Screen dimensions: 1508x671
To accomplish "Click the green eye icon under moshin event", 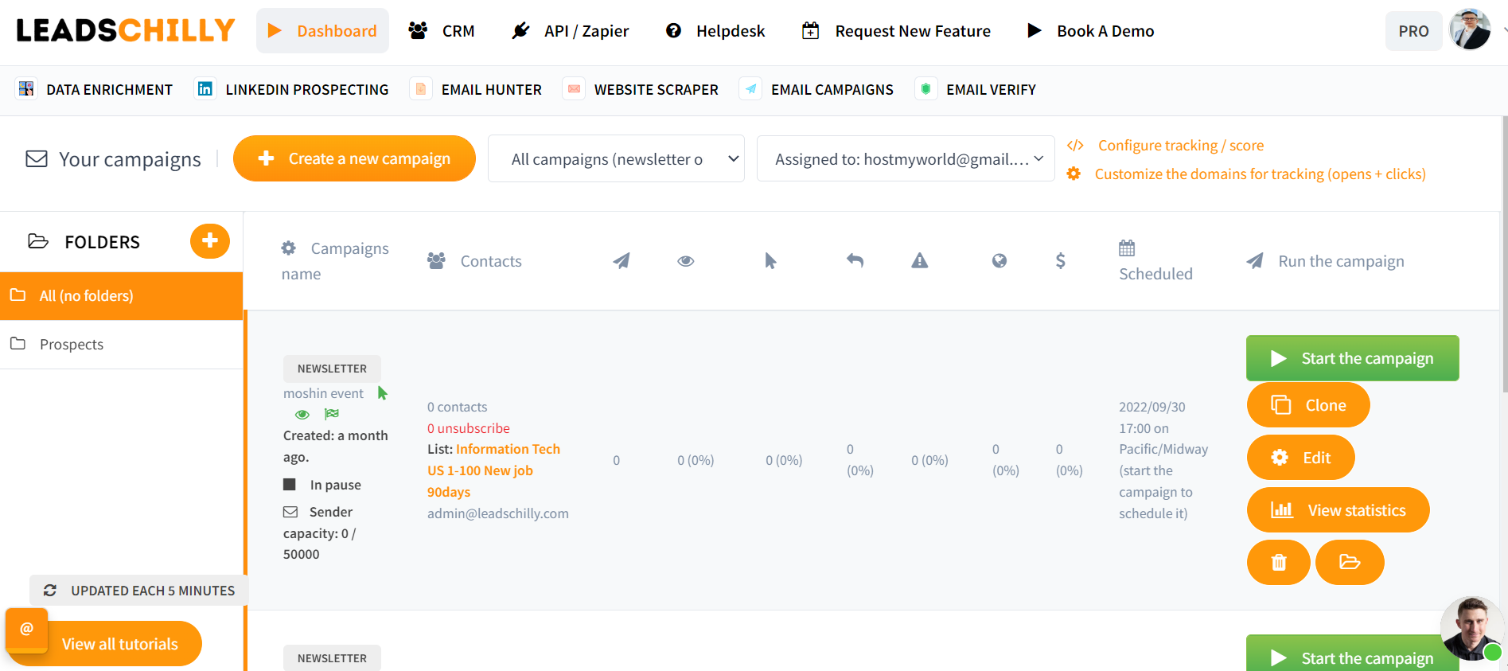I will [302, 414].
